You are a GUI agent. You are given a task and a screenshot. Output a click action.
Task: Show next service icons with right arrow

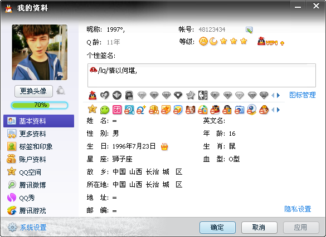click(279, 110)
